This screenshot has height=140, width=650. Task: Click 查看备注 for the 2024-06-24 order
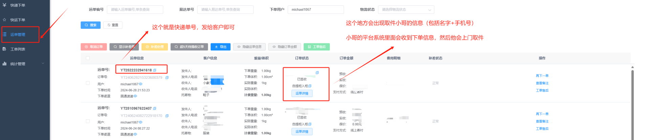pyautogui.click(x=542, y=121)
